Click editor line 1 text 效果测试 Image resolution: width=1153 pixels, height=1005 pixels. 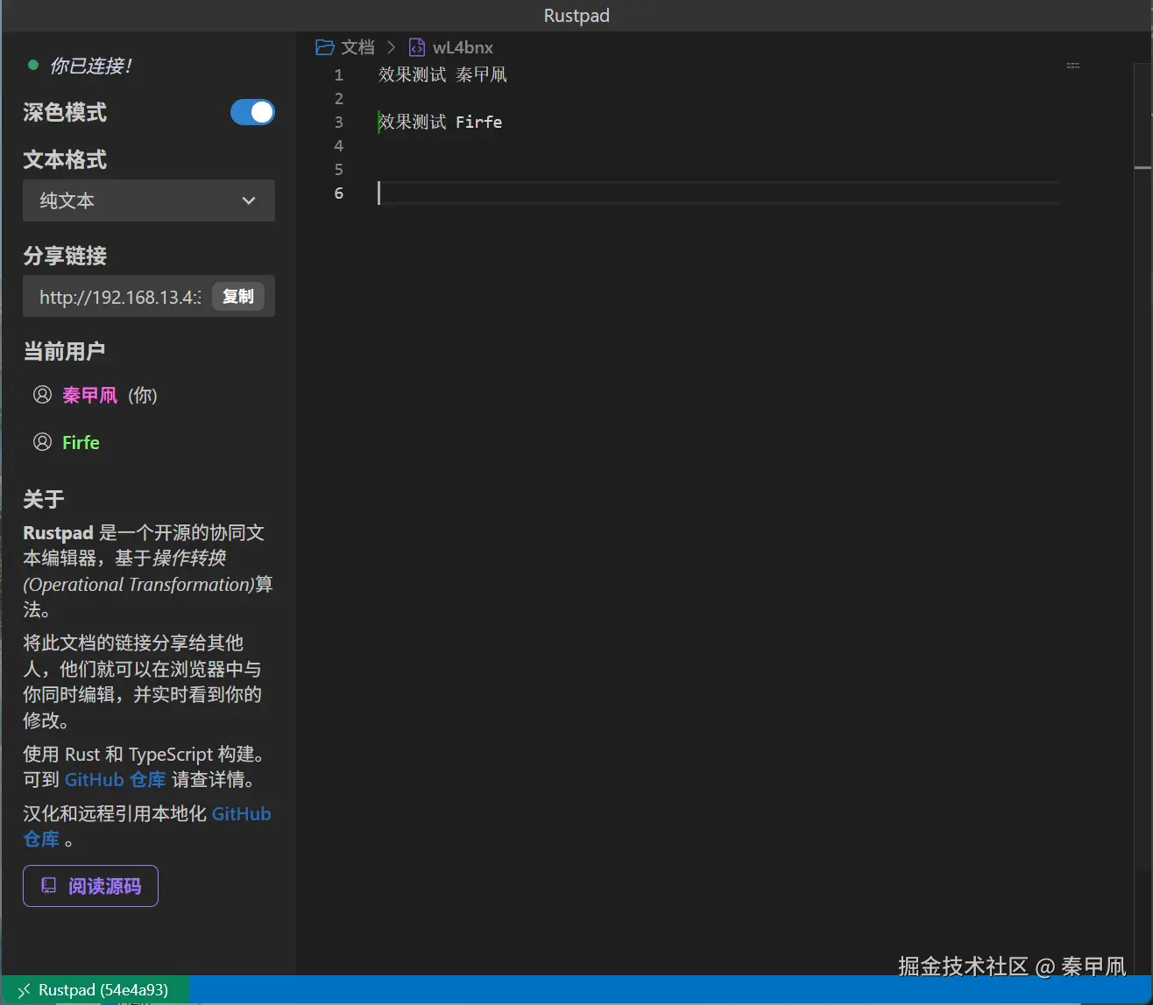click(x=413, y=74)
